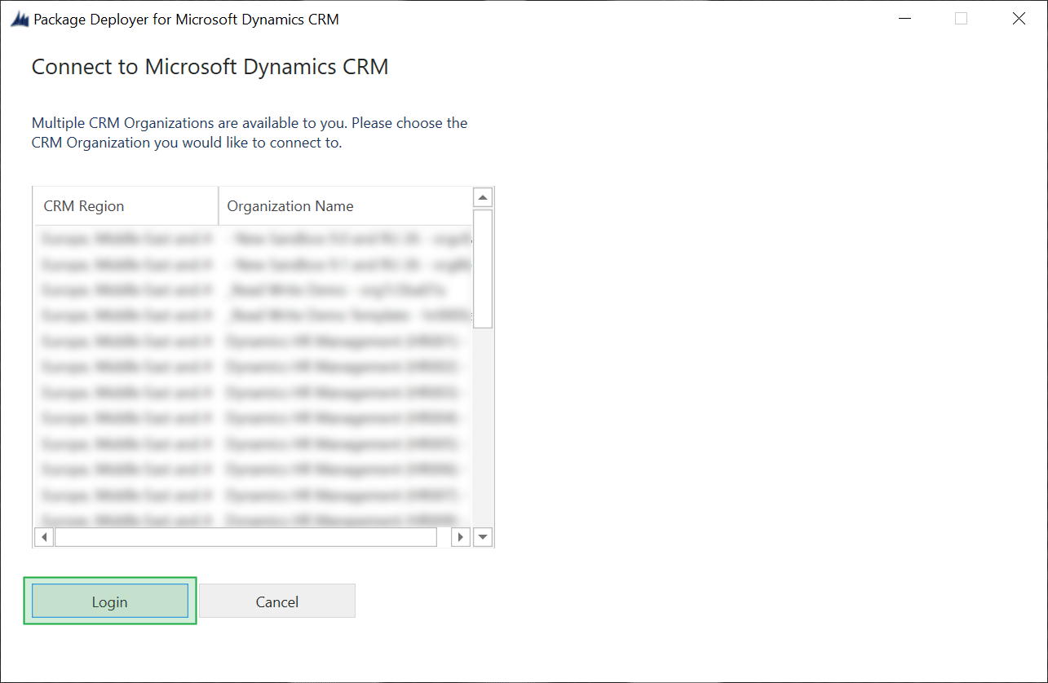The image size is (1048, 683).
Task: Click the scroll-up arrow on the vertical scrollbar
Action: (x=482, y=196)
